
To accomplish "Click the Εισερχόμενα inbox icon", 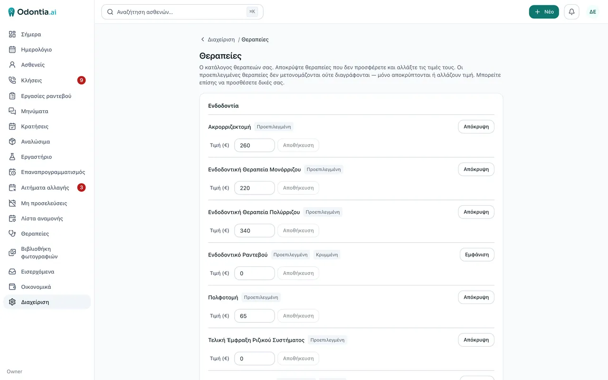I will (x=12, y=272).
